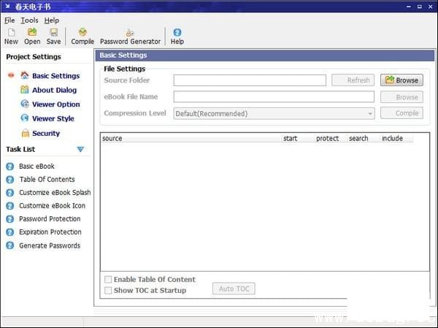Viewport: 438px width, 328px height.
Task: Expand the Compression Level dropdown
Action: (x=371, y=113)
